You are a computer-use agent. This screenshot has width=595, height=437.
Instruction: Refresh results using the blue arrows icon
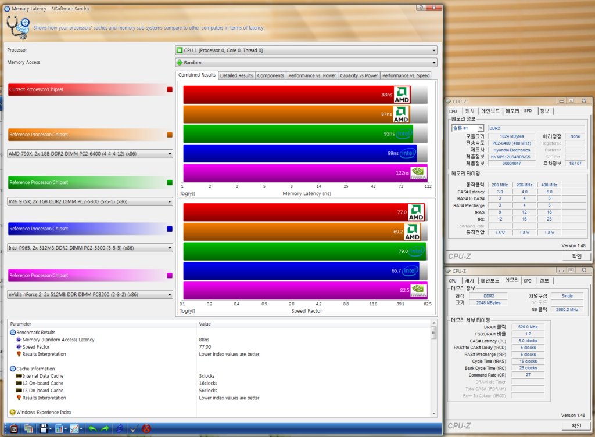[x=120, y=429]
